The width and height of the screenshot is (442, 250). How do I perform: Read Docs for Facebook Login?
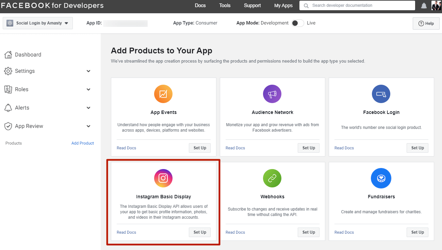click(344, 148)
